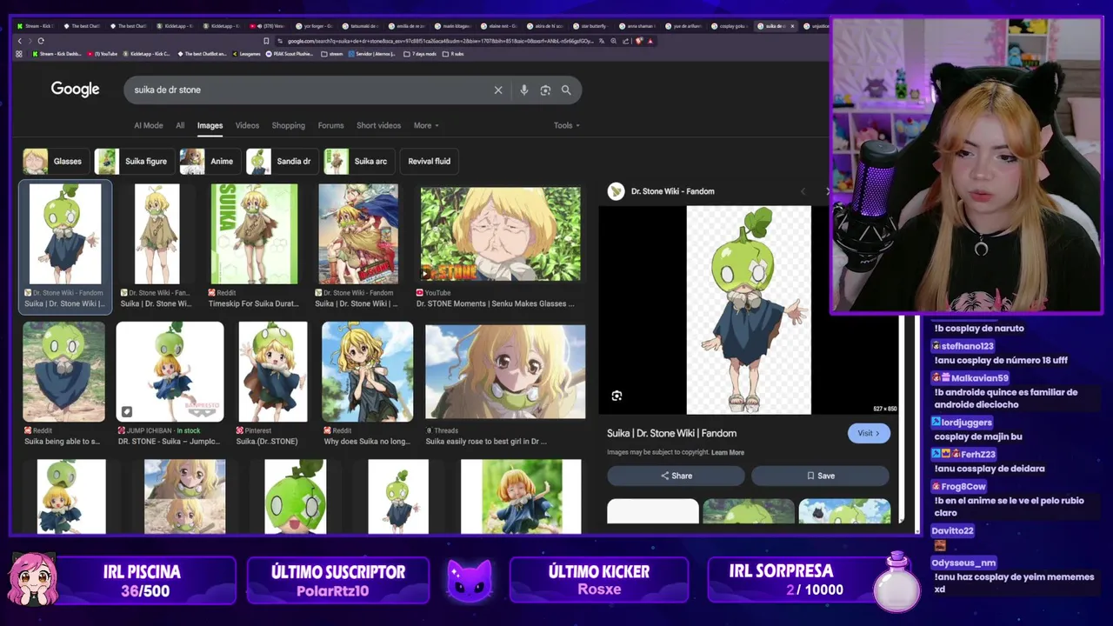Open Google Lens image search icon

pyautogui.click(x=545, y=90)
